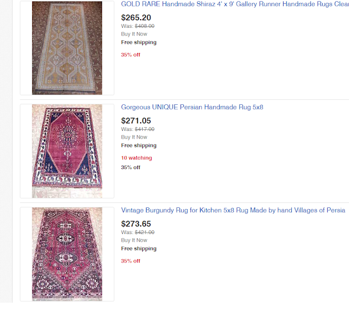
Task: Click the $273.65 price
Action: point(136,224)
